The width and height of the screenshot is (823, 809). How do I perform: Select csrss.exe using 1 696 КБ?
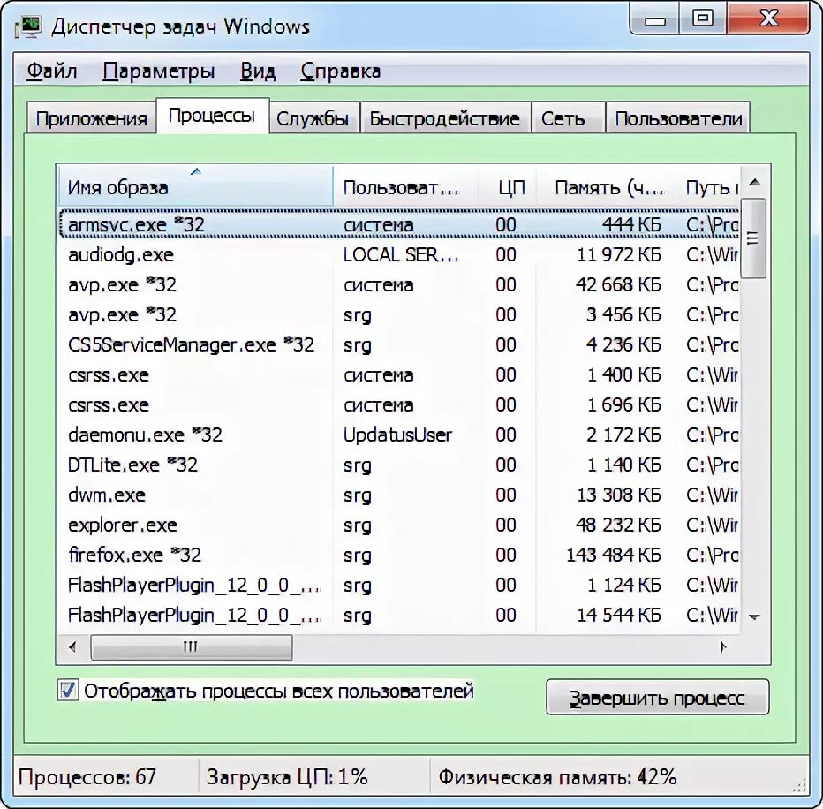coord(399,404)
